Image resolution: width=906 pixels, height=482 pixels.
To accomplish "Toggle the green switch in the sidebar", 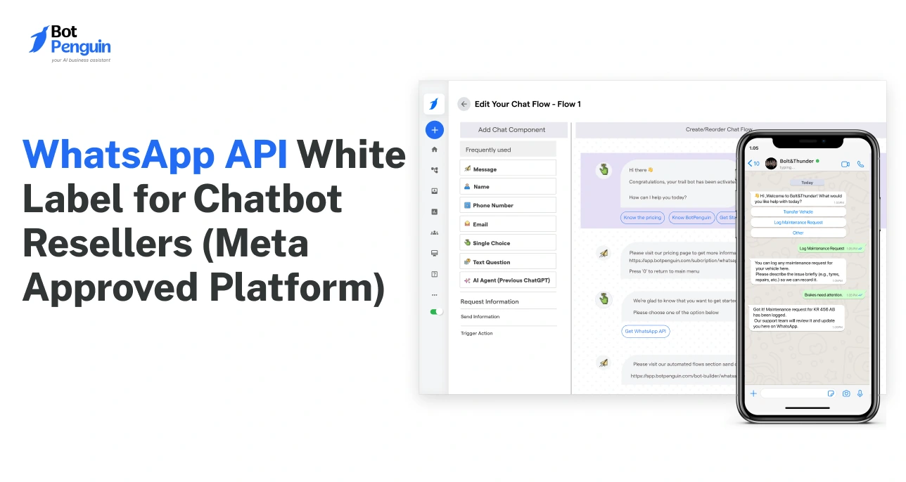I will coord(436,312).
